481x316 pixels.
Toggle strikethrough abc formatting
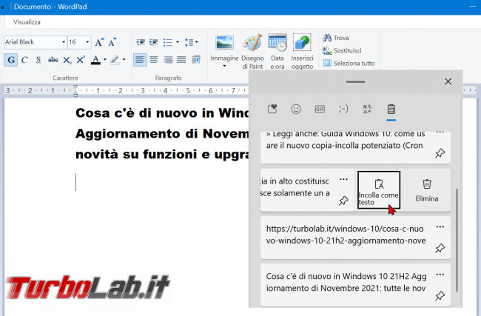(x=53, y=60)
